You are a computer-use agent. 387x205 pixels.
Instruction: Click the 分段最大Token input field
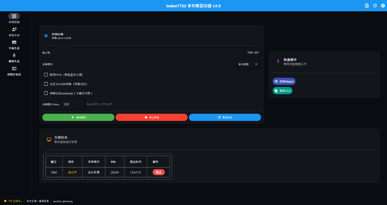coord(73,104)
